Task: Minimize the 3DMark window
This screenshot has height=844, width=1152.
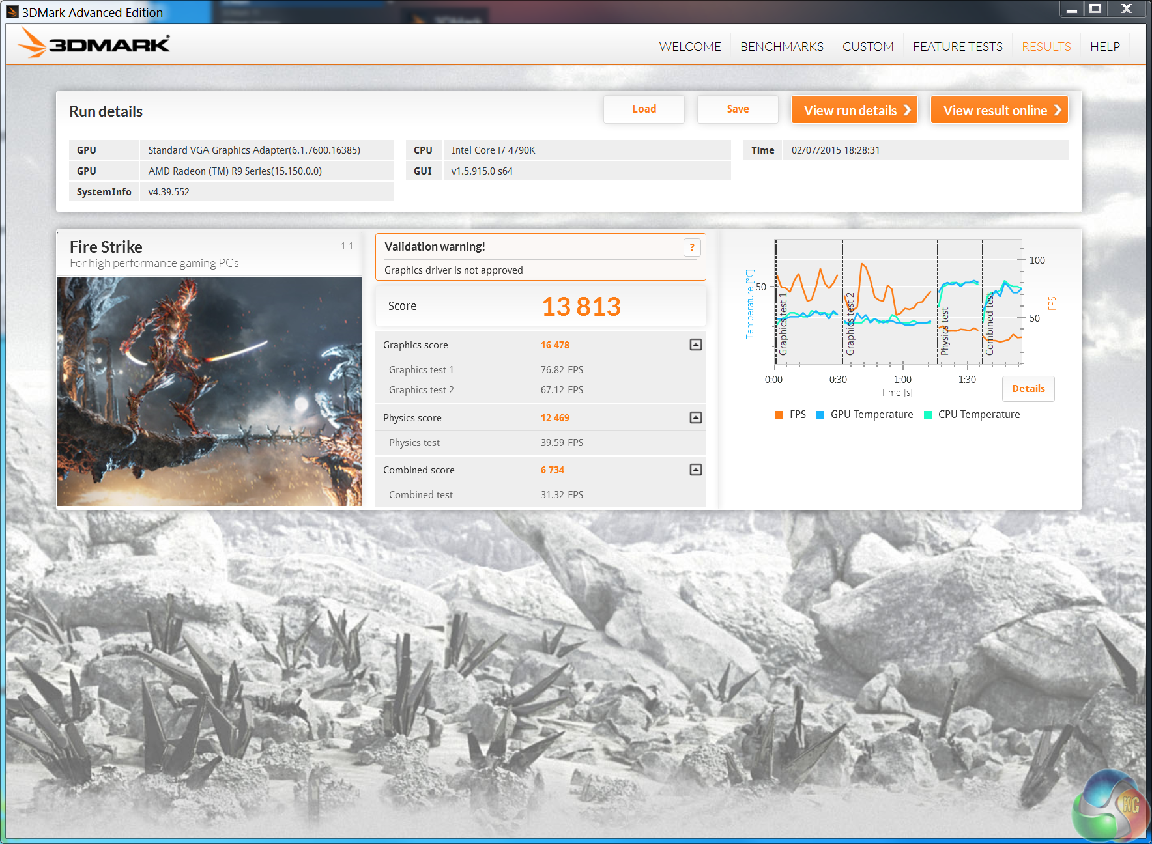Action: 1072,9
